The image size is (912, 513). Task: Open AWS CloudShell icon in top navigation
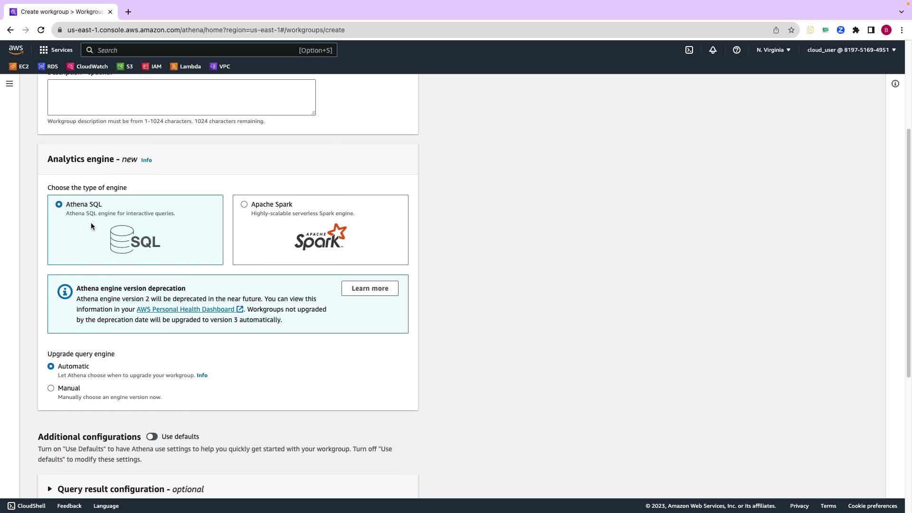689,50
